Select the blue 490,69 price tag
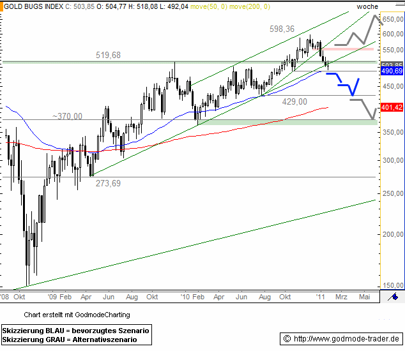Image resolution: width=405 pixels, height=351 pixels. (x=390, y=71)
